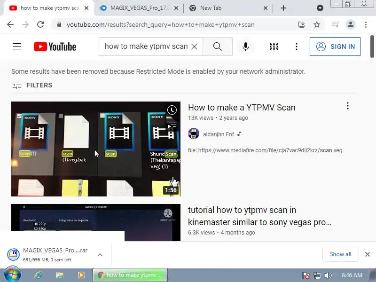Click the SIGN IN button

pos(335,47)
